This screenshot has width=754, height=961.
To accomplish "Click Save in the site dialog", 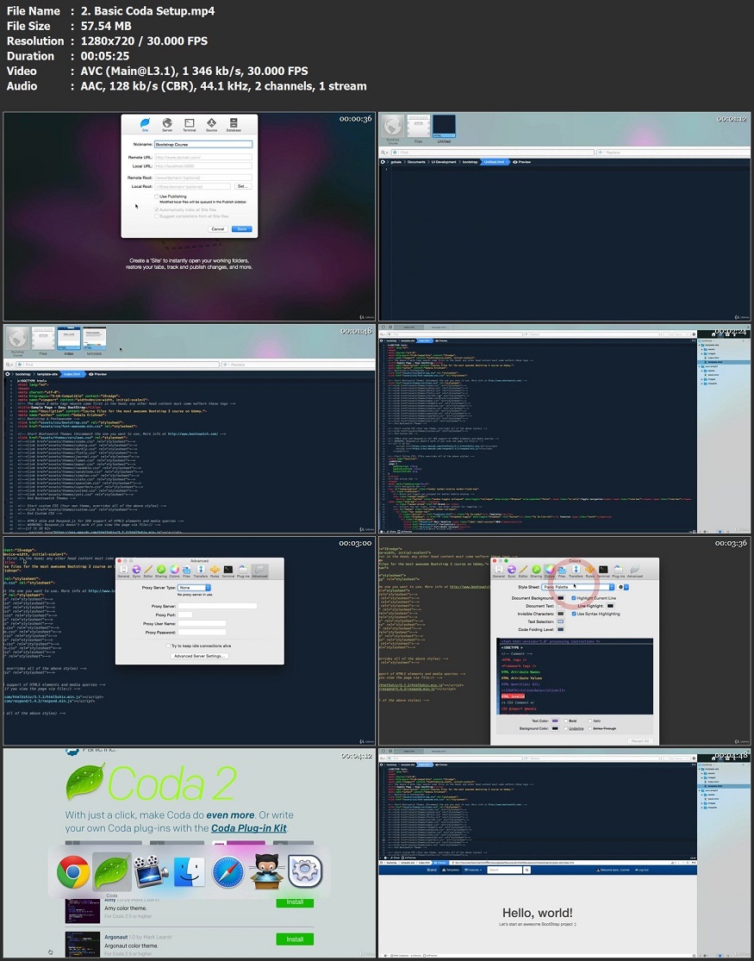I will coord(241,228).
